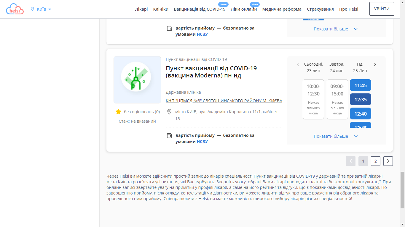Click the НСЗУ link in the Moderna card
The width and height of the screenshot is (405, 227).
[202, 142]
